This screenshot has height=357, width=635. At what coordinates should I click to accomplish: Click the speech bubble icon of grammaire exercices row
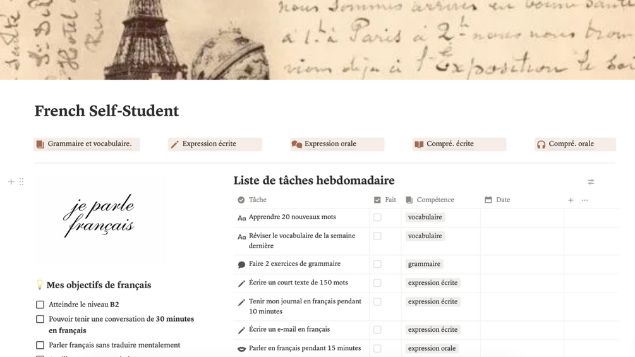point(242,265)
